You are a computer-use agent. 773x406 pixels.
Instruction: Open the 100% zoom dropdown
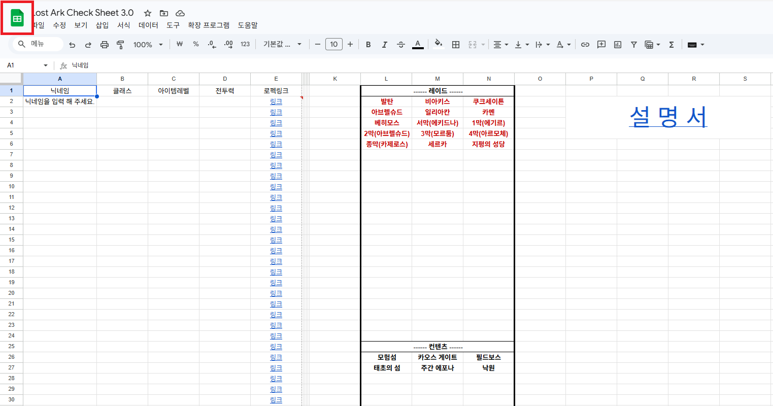(148, 45)
